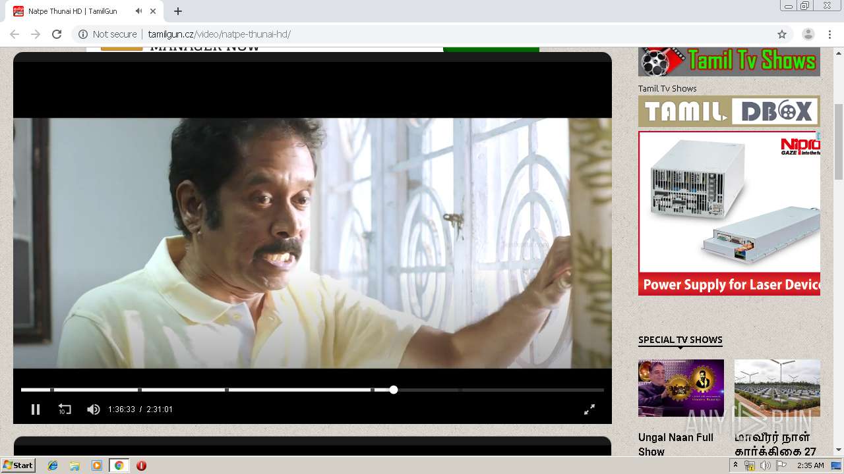The image size is (844, 474).
Task: Open Maaveerar Naal show thumbnail
Action: pos(777,388)
